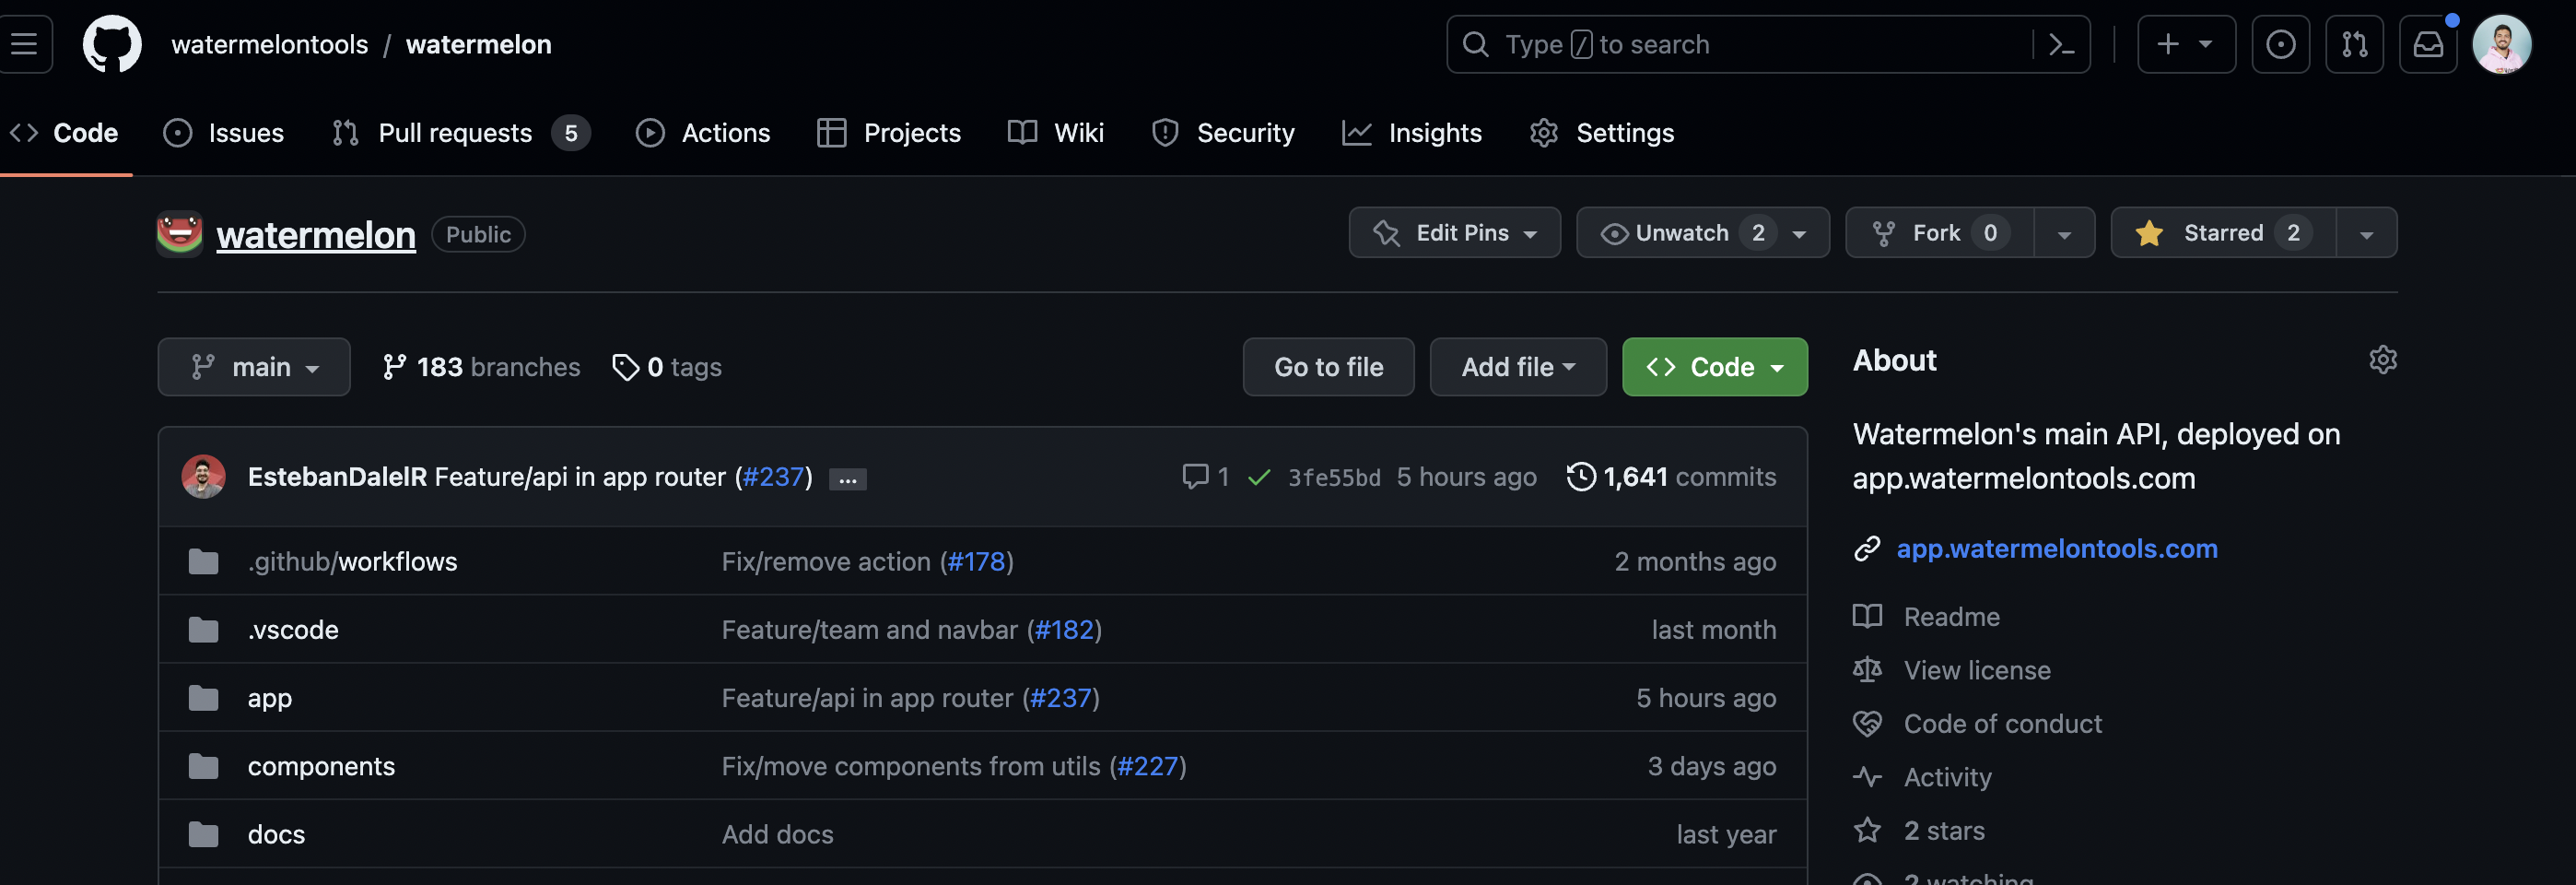This screenshot has width=2576, height=885.
Task: Click the user profile avatar
Action: 2500,44
